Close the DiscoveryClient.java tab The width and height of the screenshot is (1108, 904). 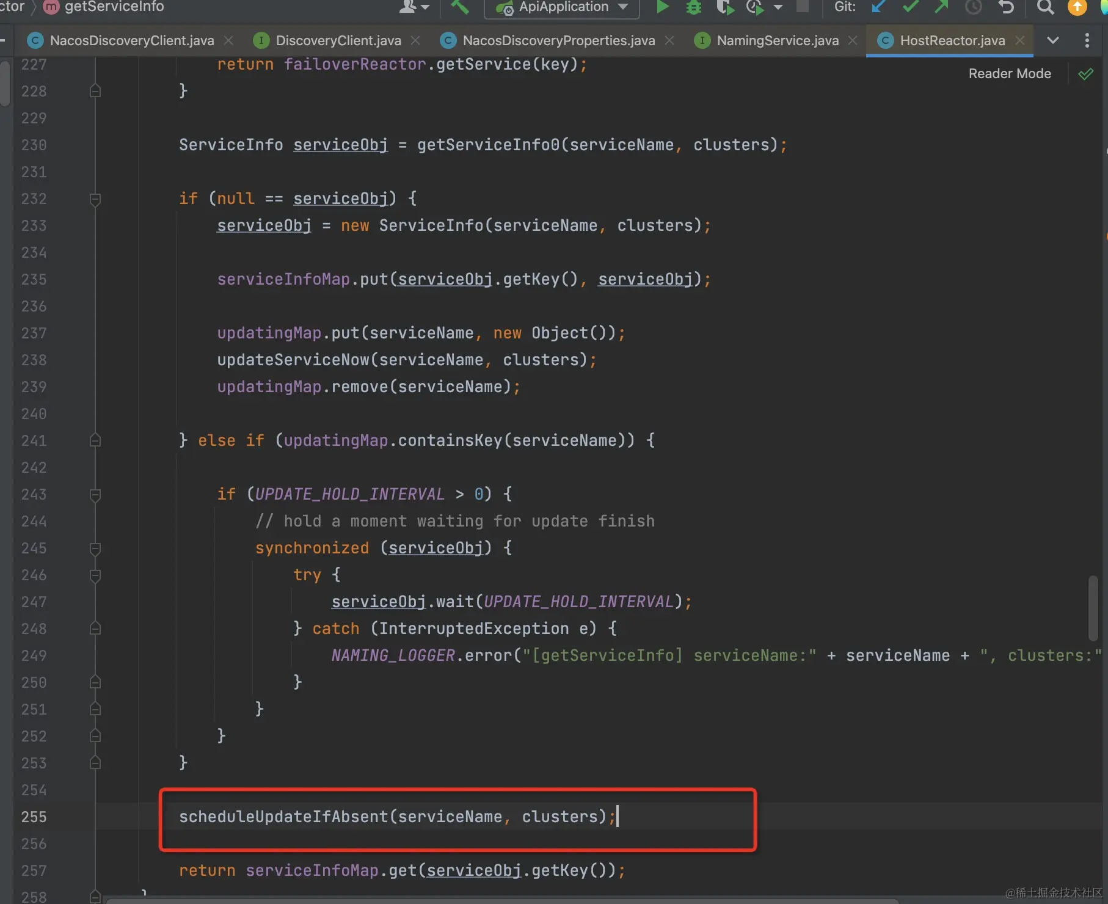point(415,40)
